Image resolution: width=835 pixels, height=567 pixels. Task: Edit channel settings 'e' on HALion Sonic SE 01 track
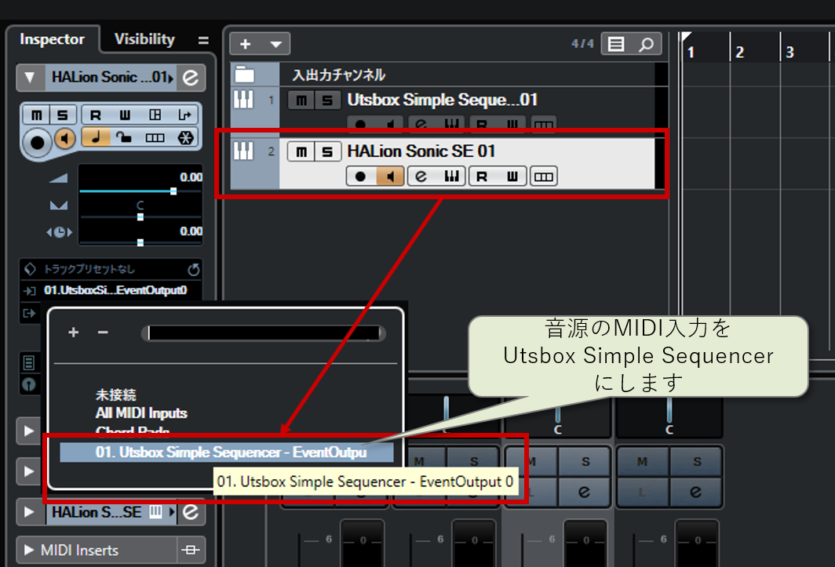point(421,176)
